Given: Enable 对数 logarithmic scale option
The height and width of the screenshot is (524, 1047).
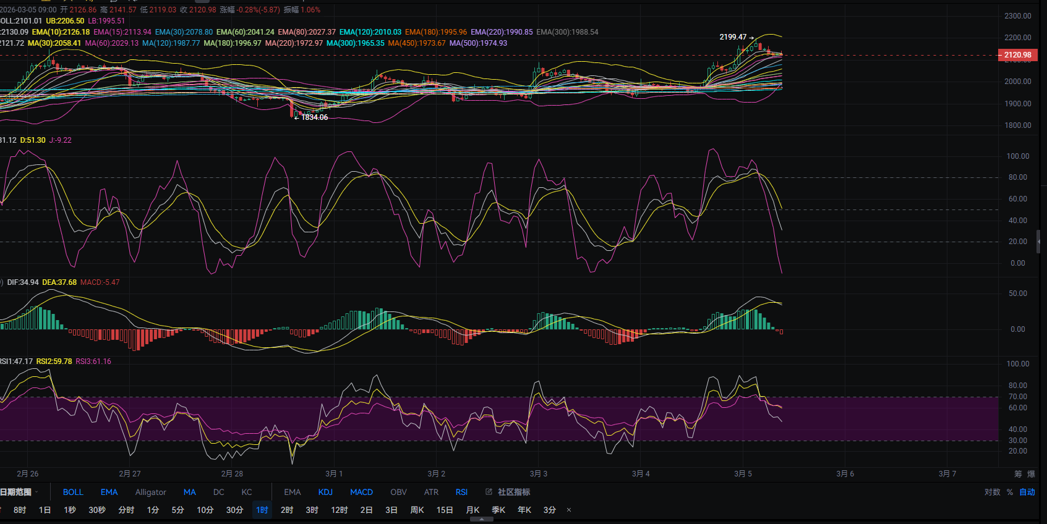Looking at the screenshot, I should tap(992, 492).
